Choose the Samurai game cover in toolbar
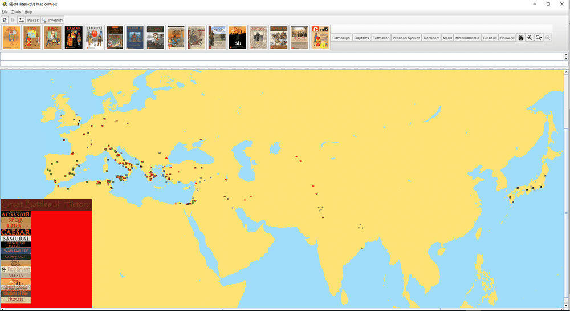Image resolution: width=570 pixels, height=311 pixels. coord(94,38)
